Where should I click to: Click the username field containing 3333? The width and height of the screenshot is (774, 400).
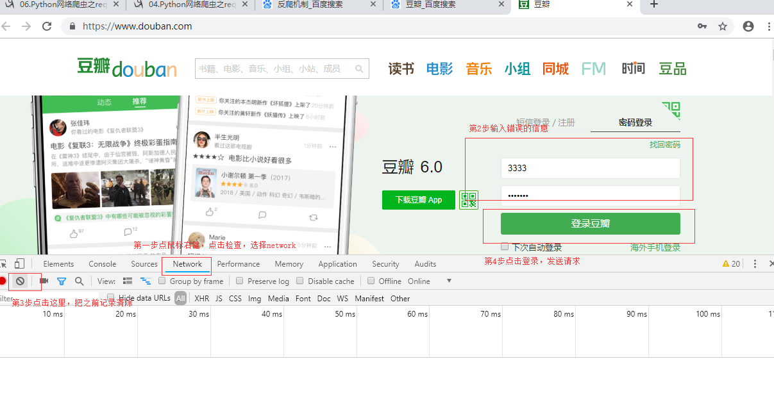[590, 168]
